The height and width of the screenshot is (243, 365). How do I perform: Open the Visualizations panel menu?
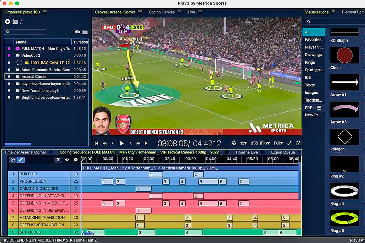(x=333, y=12)
